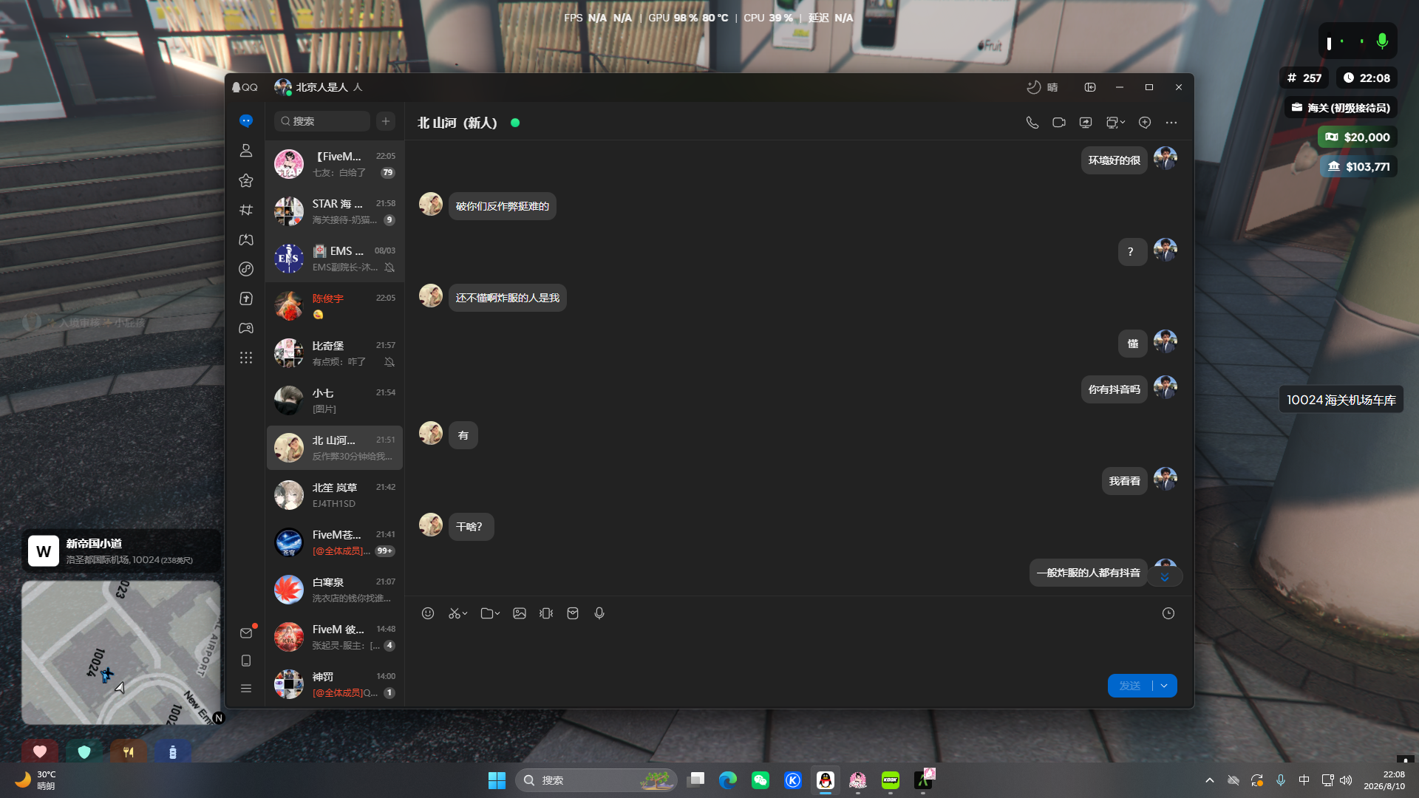Expand the file folder dropdown arrow
The height and width of the screenshot is (798, 1419).
[x=497, y=614]
